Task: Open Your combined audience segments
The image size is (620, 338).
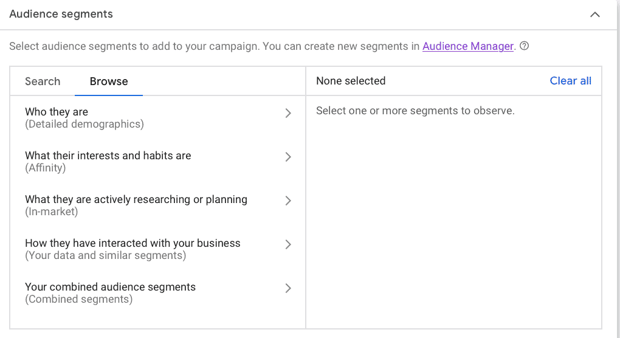Action: pyautogui.click(x=110, y=287)
